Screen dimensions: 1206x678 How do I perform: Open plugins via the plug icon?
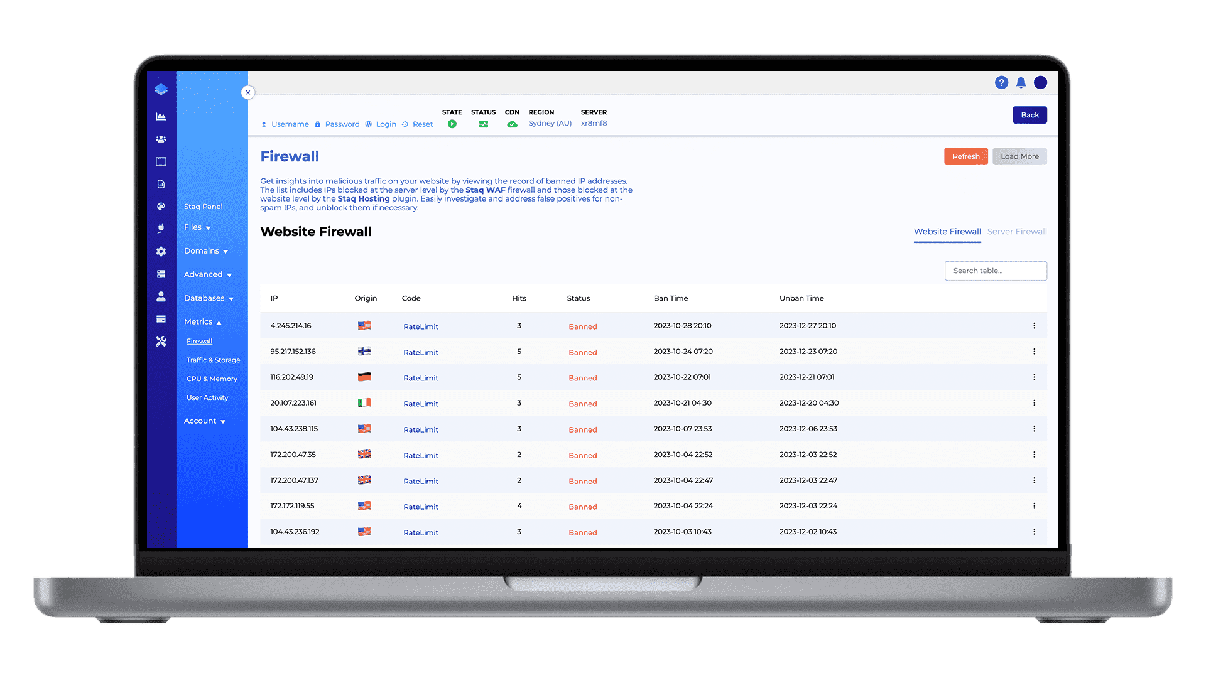pyautogui.click(x=161, y=229)
